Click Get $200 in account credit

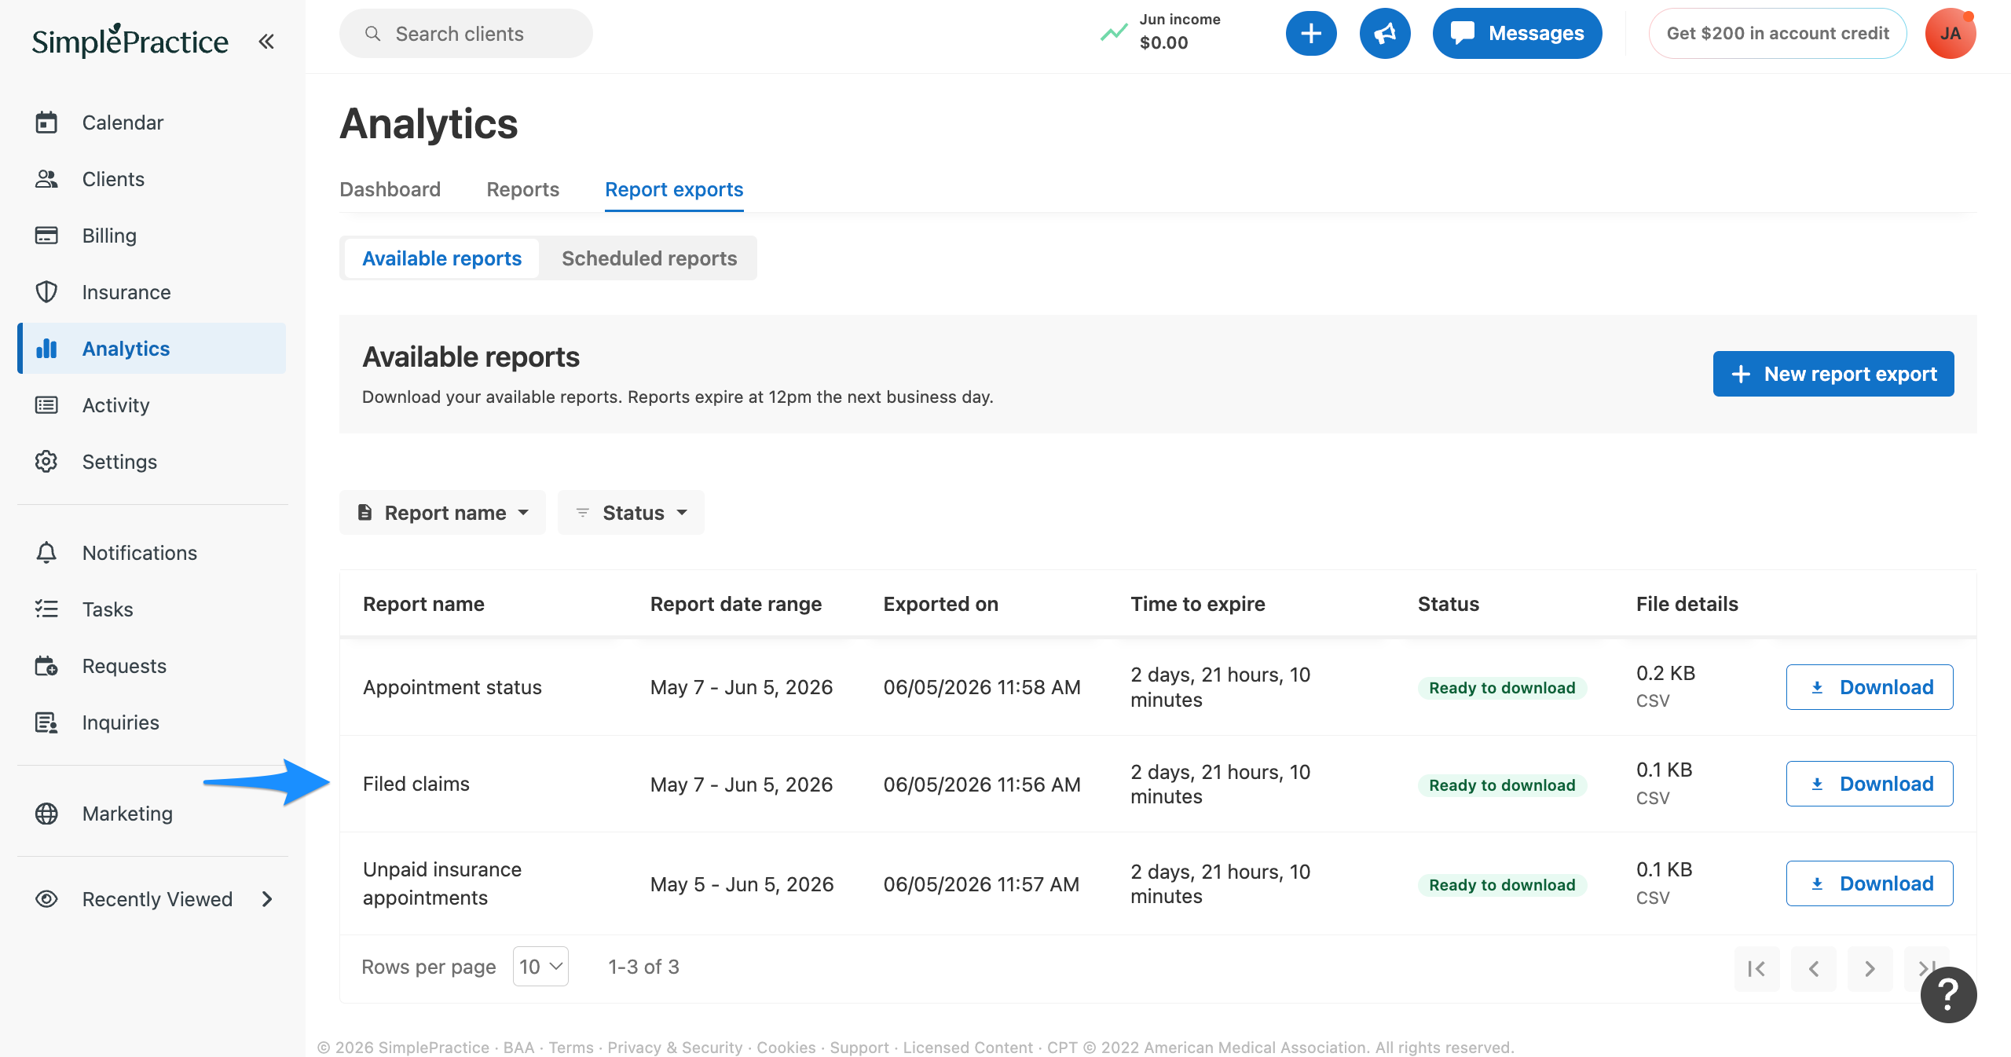pyautogui.click(x=1778, y=34)
